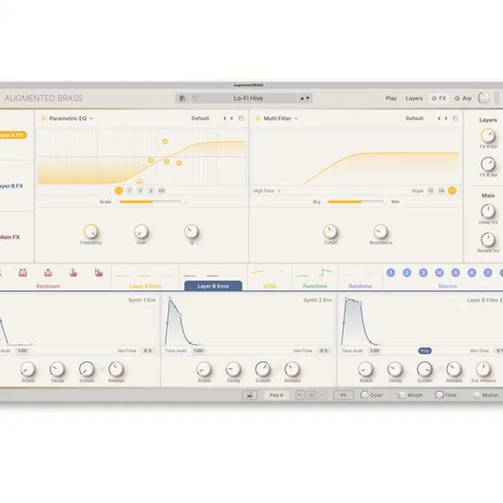
Task: Open the Multi Filter effect type dropdown
Action: [x=281, y=118]
